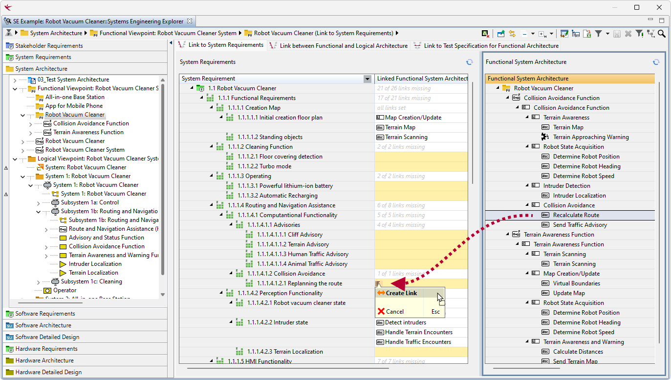Click Linked Functional System Architecture column header

(421, 79)
